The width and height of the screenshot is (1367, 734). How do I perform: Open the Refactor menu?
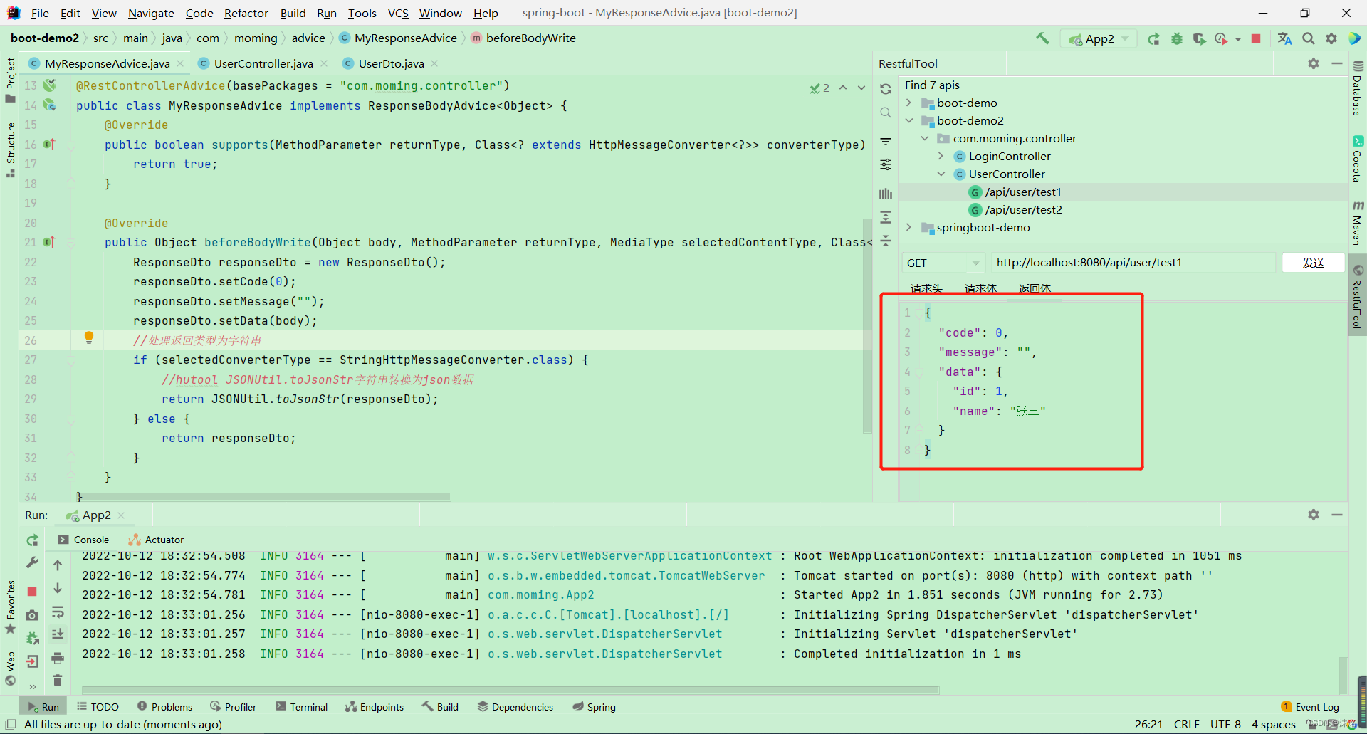tap(246, 13)
